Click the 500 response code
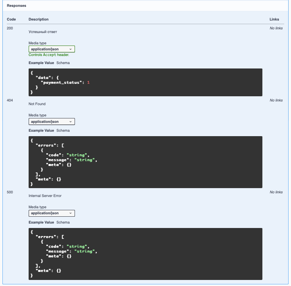Image resolution: width=291 pixels, height=286 pixels. click(10, 192)
